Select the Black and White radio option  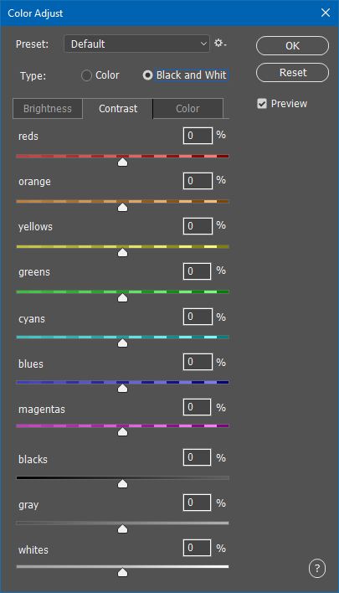[147, 75]
